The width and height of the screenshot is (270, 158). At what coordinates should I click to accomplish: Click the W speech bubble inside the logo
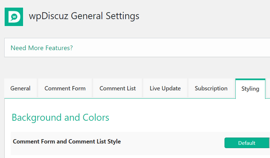pyautogui.click(x=14, y=16)
